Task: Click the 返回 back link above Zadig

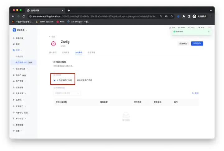Action: pyautogui.click(x=52, y=37)
